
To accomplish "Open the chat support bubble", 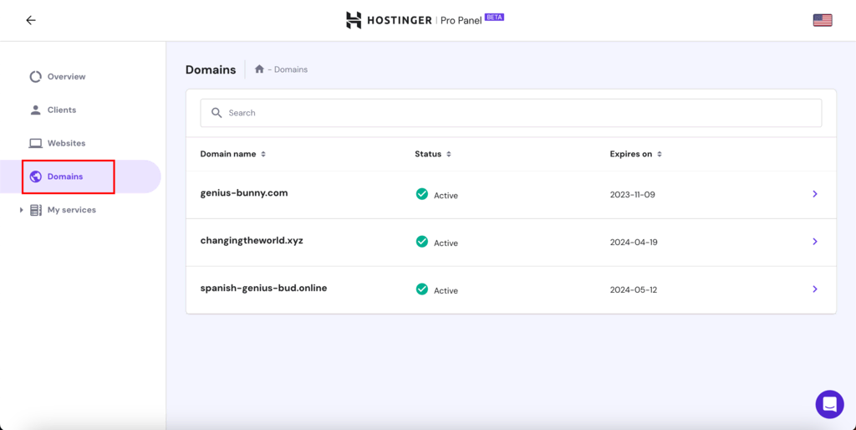I will tap(829, 404).
